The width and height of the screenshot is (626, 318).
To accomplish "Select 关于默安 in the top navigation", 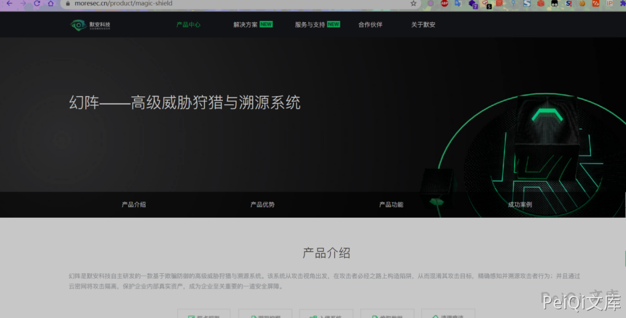I will [x=423, y=25].
